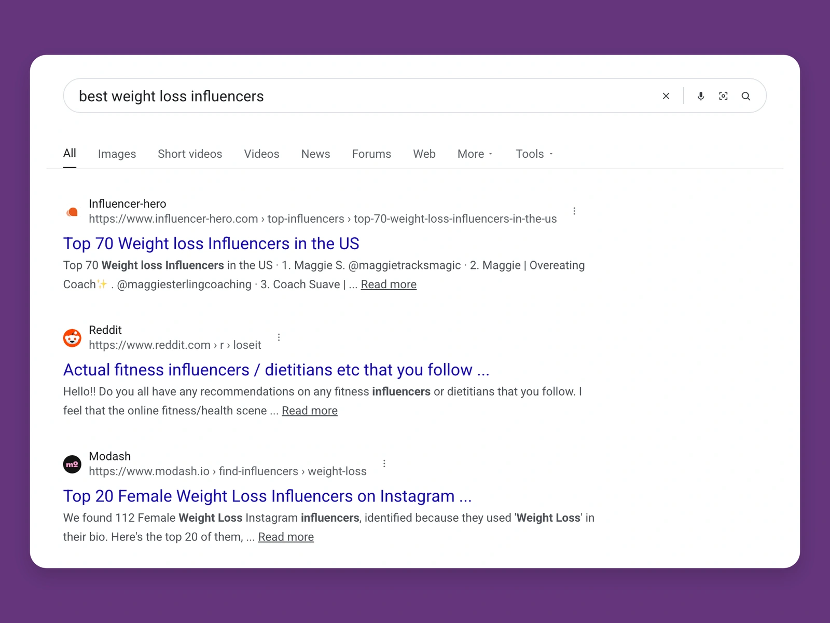Click the Influencer-hero site name

(x=128, y=204)
